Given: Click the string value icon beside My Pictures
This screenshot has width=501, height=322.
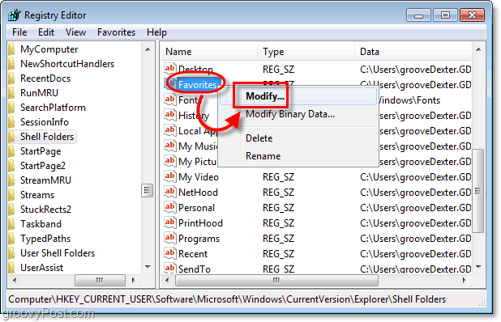Looking at the screenshot, I should 170,161.
